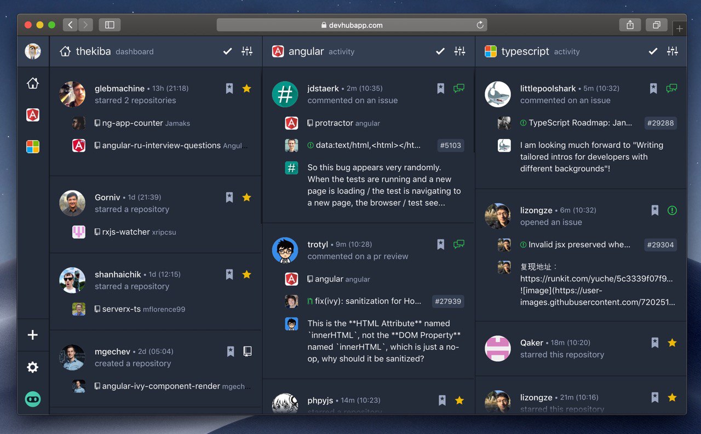
Task: Mark all angular activity items as read
Action: tap(440, 51)
